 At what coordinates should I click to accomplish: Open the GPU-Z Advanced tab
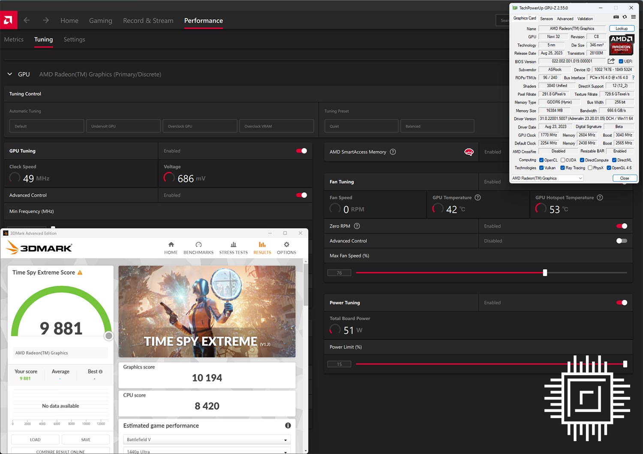[x=565, y=18]
